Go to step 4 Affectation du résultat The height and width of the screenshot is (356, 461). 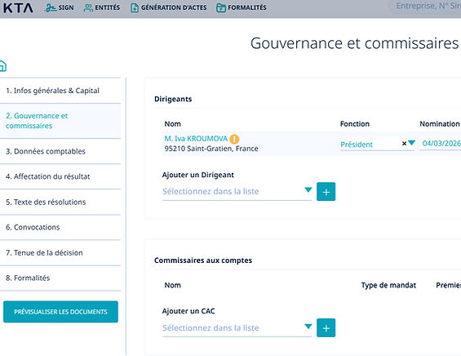click(x=60, y=176)
